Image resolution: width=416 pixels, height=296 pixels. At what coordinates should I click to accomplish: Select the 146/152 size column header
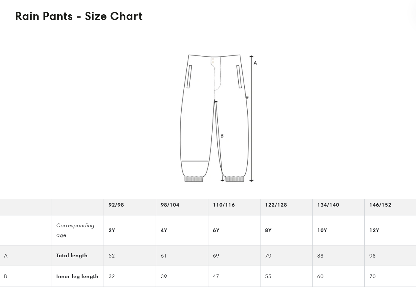[380, 205]
